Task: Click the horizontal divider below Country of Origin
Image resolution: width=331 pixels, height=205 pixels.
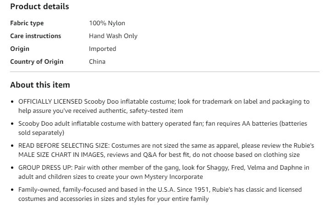Action: click(165, 72)
